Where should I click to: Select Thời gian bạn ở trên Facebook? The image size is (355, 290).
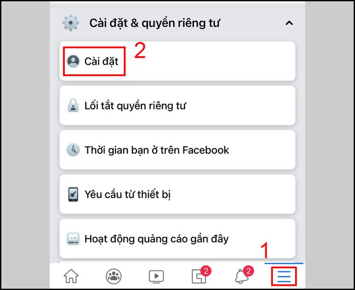[177, 150]
